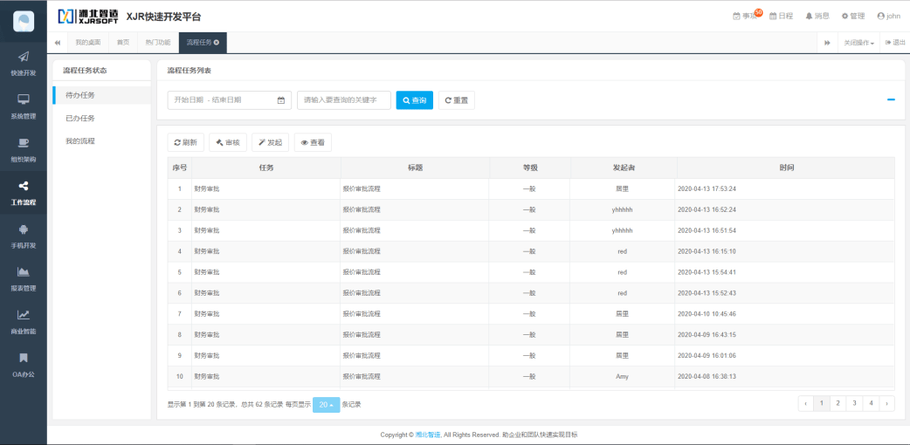The height and width of the screenshot is (445, 910).
Task: Select row with time 2020-04-10 10:45:46
Action: (531, 314)
